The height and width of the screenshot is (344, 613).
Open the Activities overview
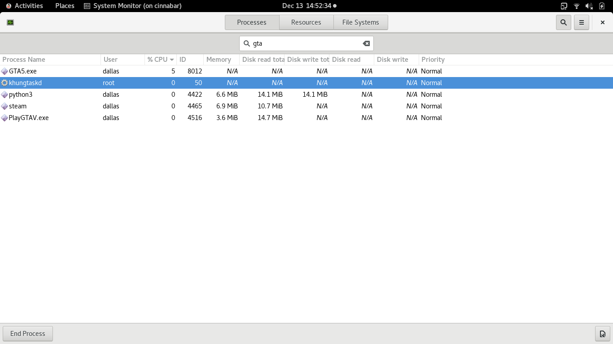pos(25,6)
